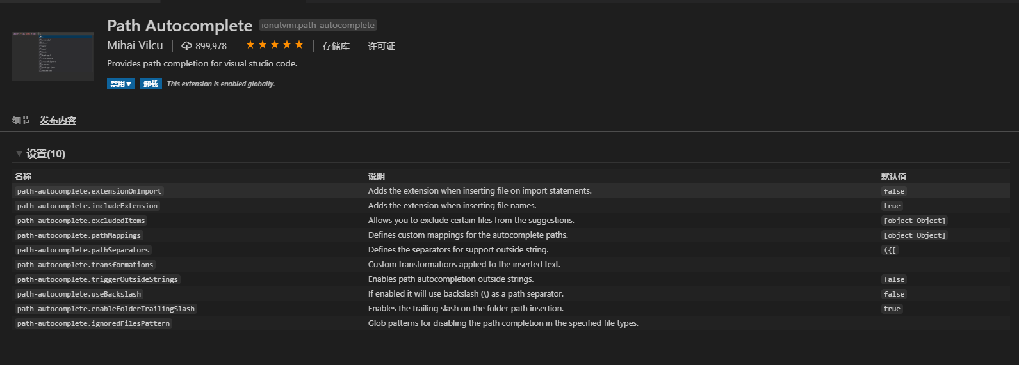Click the Path Autocomplete title heading
The width and height of the screenshot is (1019, 365).
point(179,26)
